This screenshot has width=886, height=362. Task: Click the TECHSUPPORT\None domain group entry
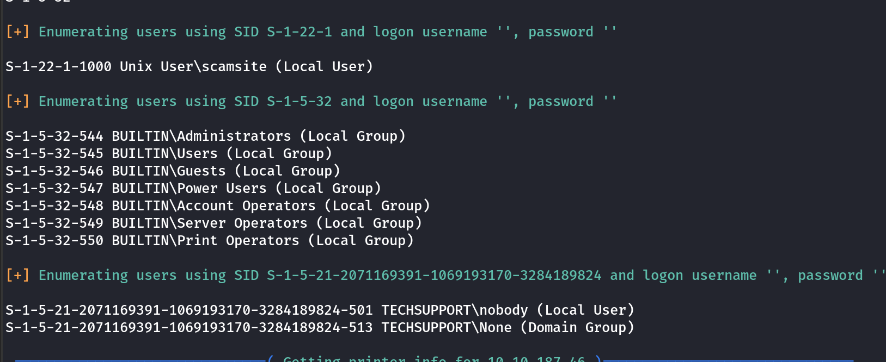click(x=447, y=327)
